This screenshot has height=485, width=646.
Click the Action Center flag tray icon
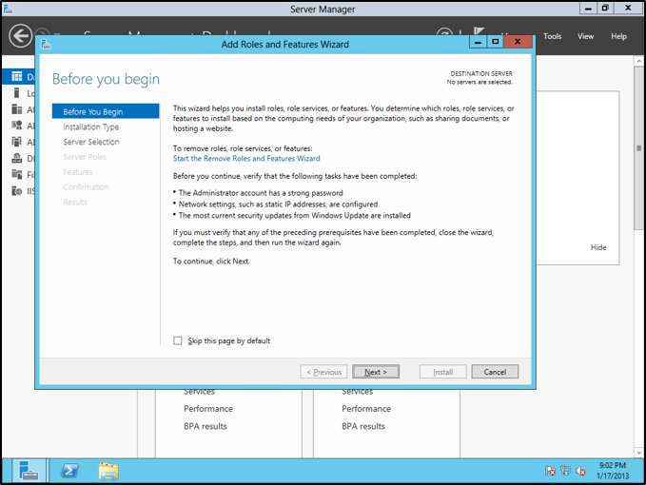[551, 471]
